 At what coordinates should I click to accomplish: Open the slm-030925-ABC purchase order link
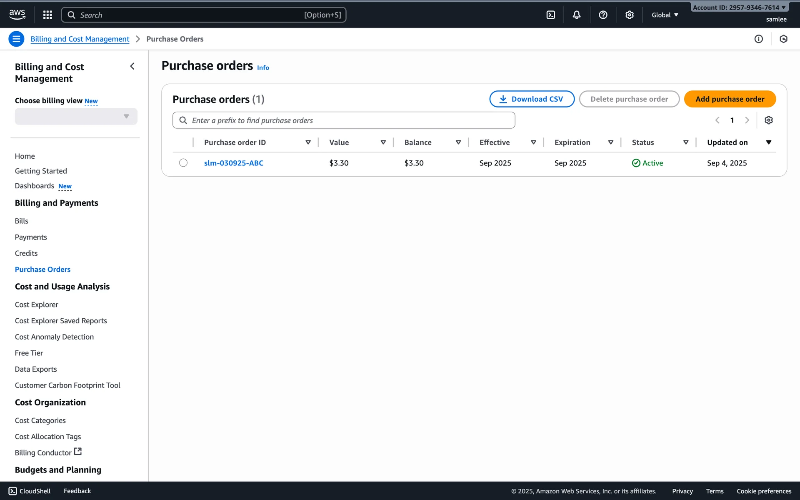click(234, 163)
